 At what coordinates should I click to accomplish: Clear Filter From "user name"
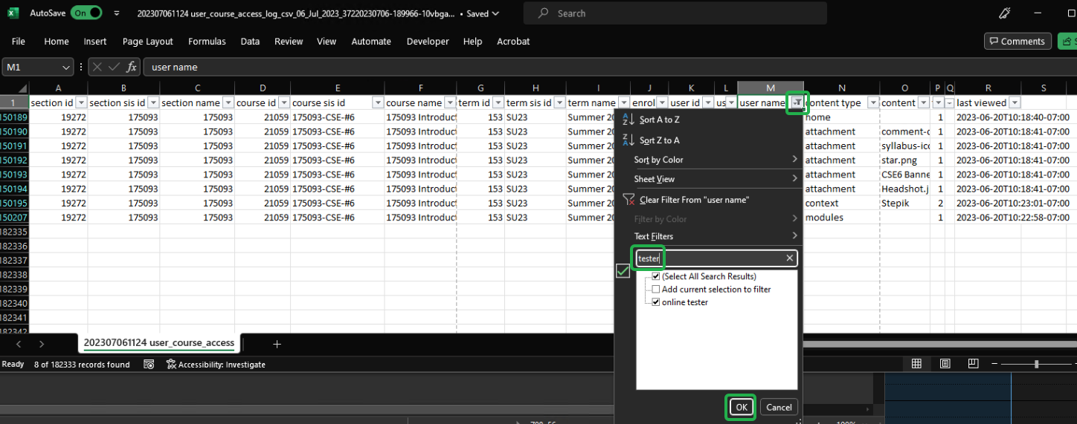click(x=694, y=200)
